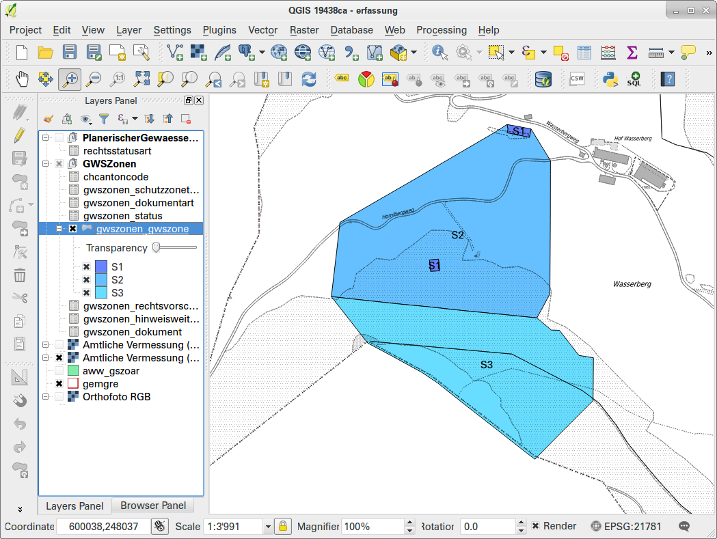The width and height of the screenshot is (717, 539).
Task: Click the Zoom Full extent icon
Action: 141,79
